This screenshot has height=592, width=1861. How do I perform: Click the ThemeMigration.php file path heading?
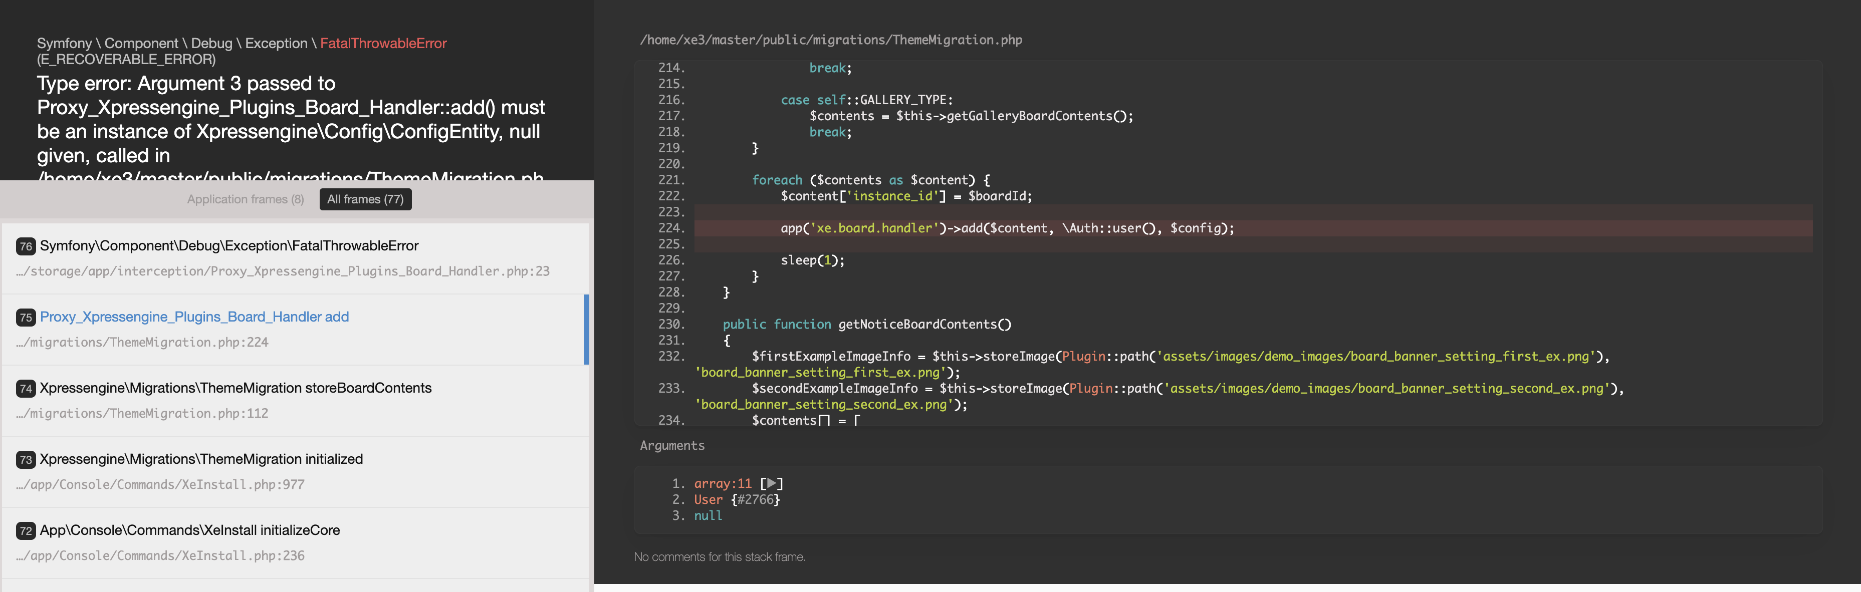tap(831, 40)
